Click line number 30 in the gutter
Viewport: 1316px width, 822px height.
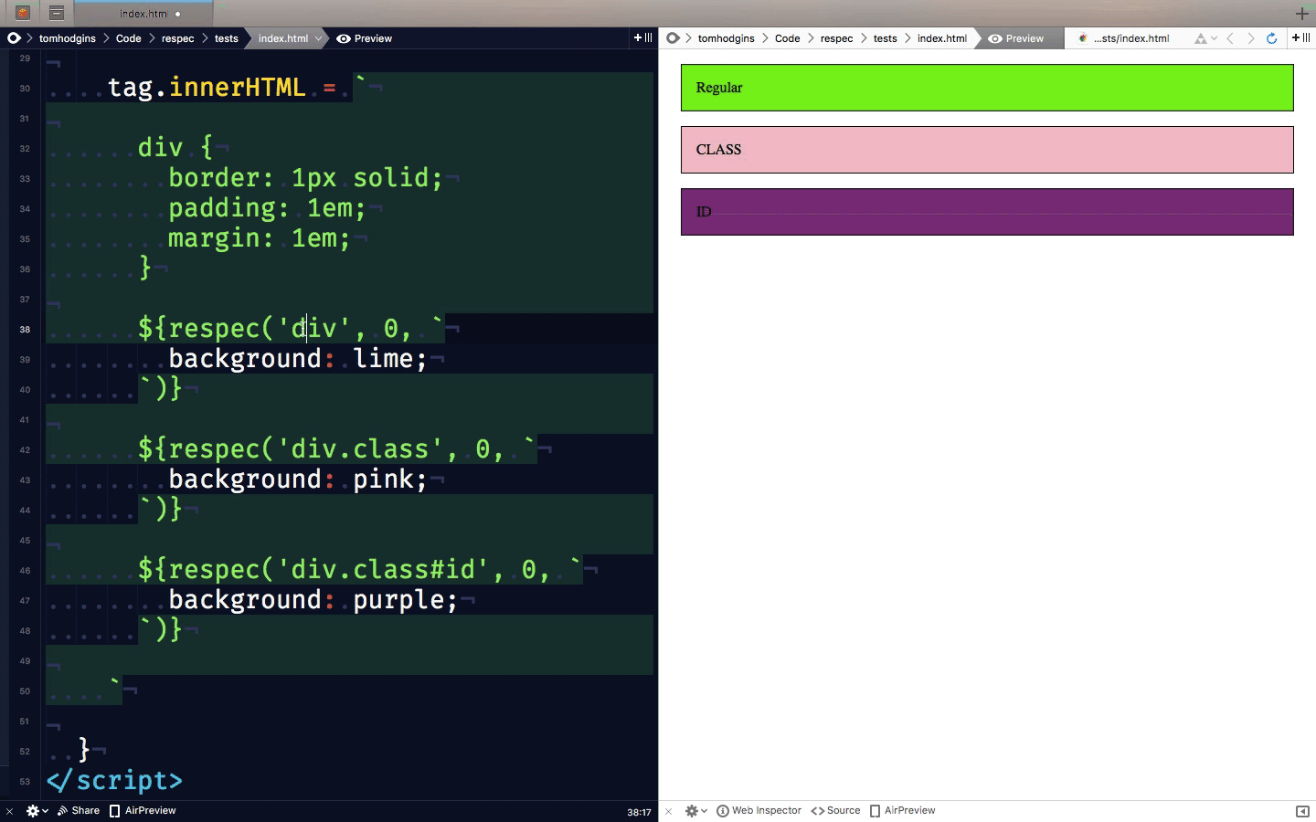point(25,89)
